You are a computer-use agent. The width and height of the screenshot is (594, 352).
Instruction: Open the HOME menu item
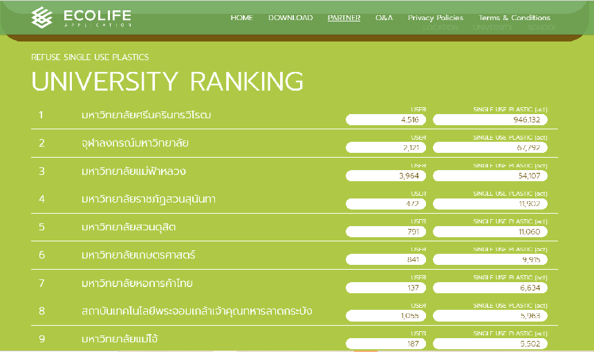(x=242, y=18)
